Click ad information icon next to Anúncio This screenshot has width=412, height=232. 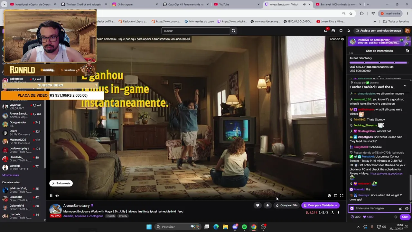(x=342, y=39)
